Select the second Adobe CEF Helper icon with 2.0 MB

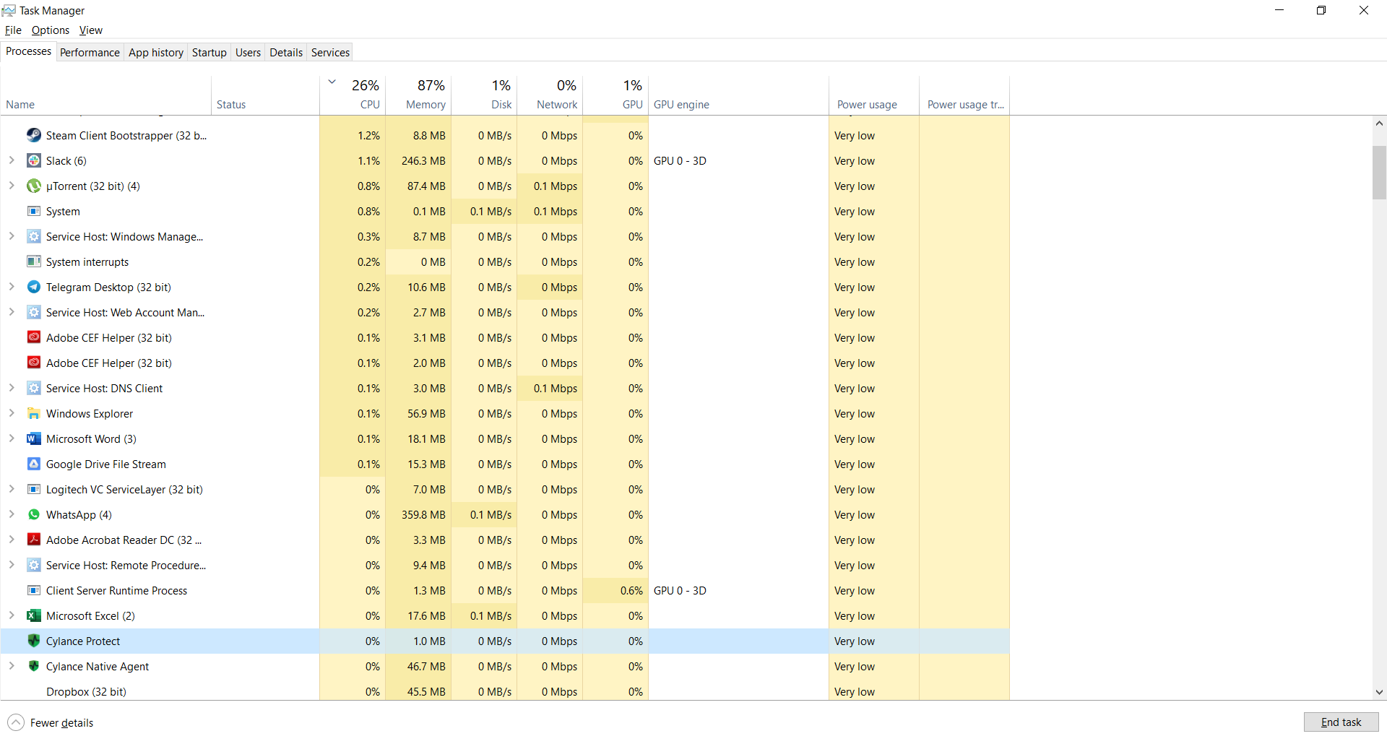[34, 363]
